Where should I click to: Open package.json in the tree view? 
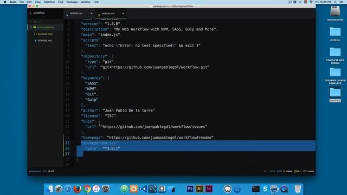45,34
